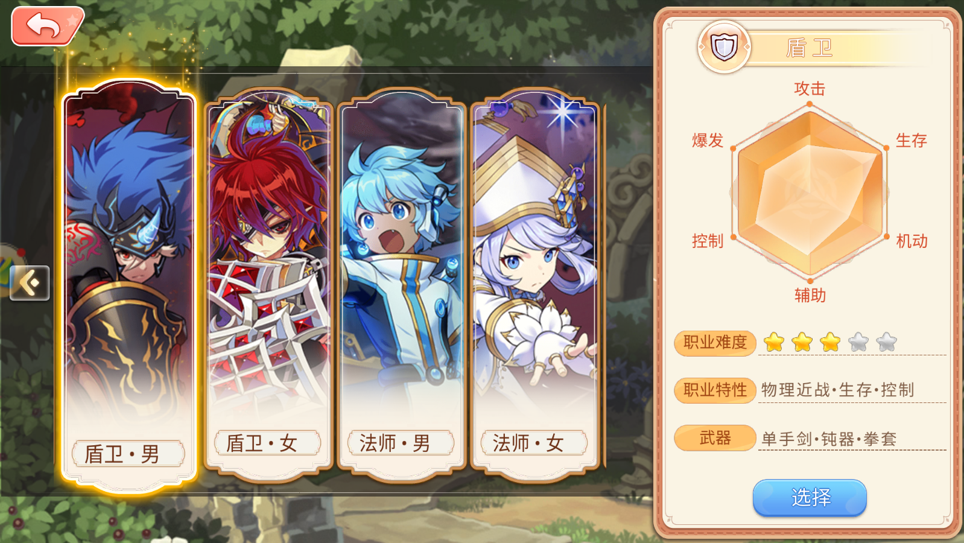The height and width of the screenshot is (543, 964).
Task: Click the fifth gray difficulty star
Action: (887, 342)
